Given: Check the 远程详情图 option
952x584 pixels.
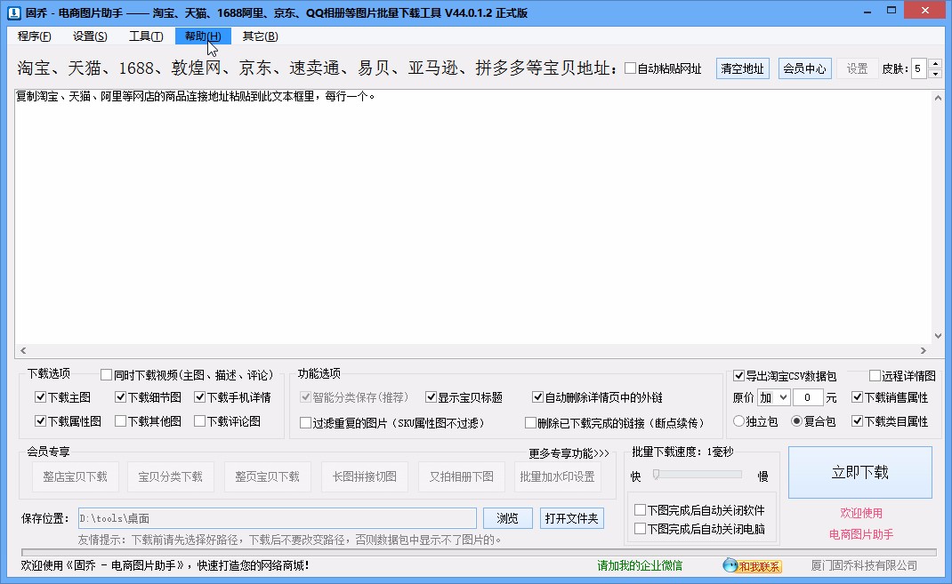Looking at the screenshot, I should click(x=875, y=375).
